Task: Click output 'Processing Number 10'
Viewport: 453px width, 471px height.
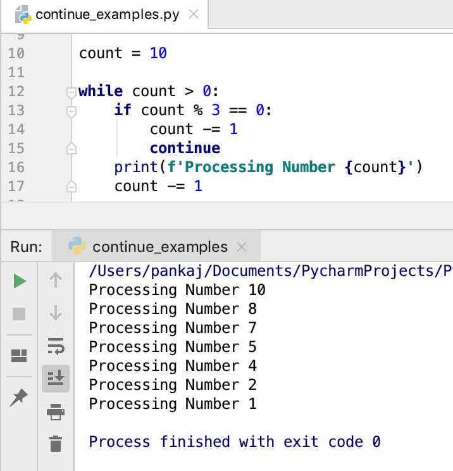Action: pos(177,290)
